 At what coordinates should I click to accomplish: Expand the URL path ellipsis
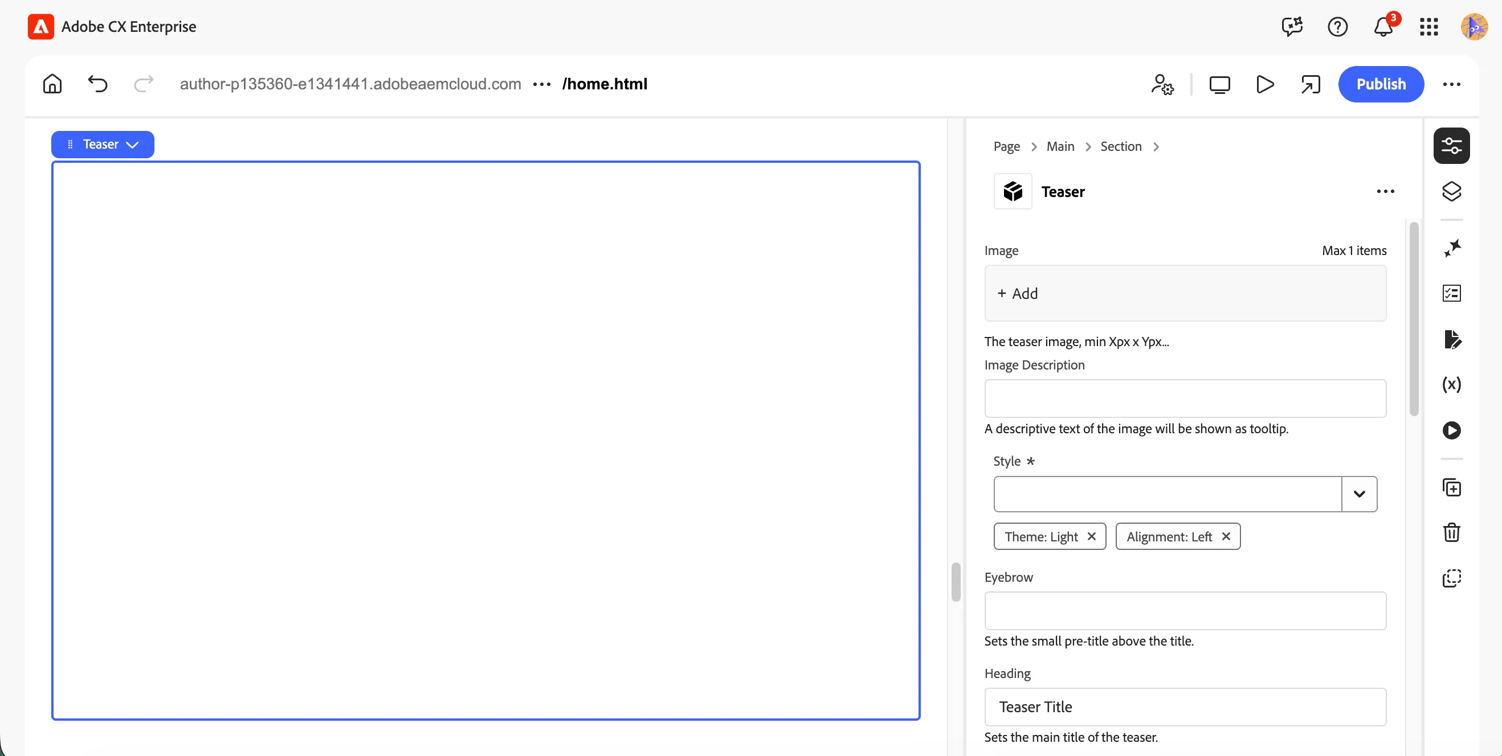[x=542, y=84]
